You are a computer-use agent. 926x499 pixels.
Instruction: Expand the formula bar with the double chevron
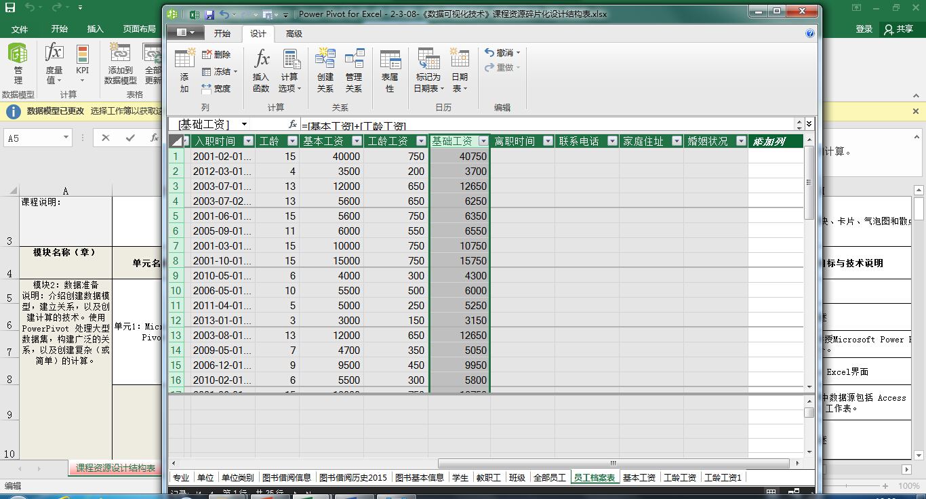pos(809,125)
